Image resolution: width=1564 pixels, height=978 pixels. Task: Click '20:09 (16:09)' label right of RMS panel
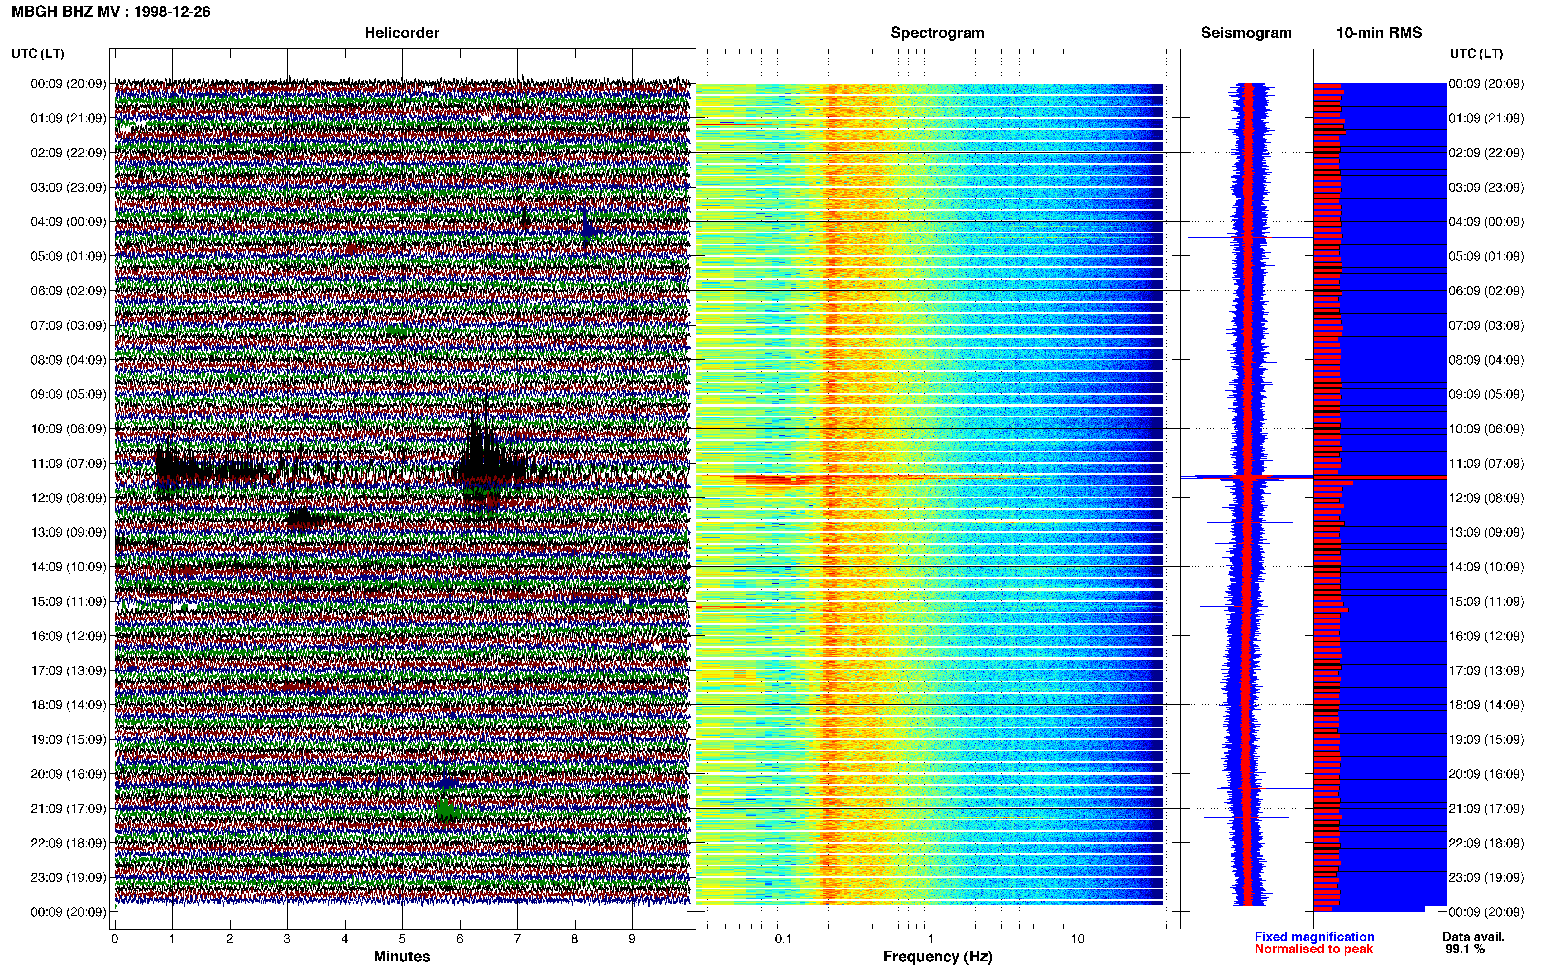pos(1486,774)
